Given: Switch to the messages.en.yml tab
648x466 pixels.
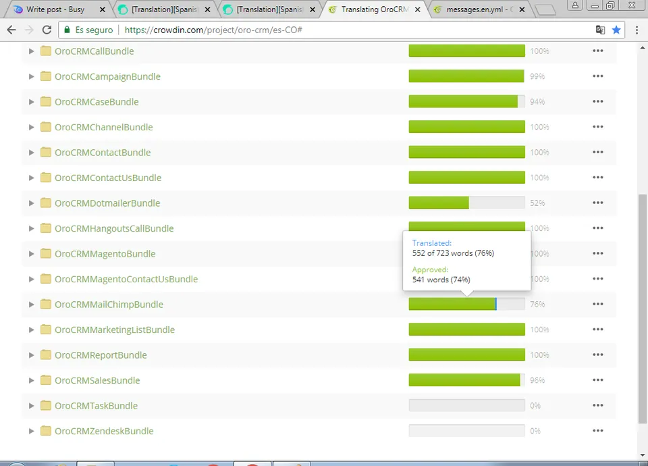Looking at the screenshot, I should click(479, 9).
